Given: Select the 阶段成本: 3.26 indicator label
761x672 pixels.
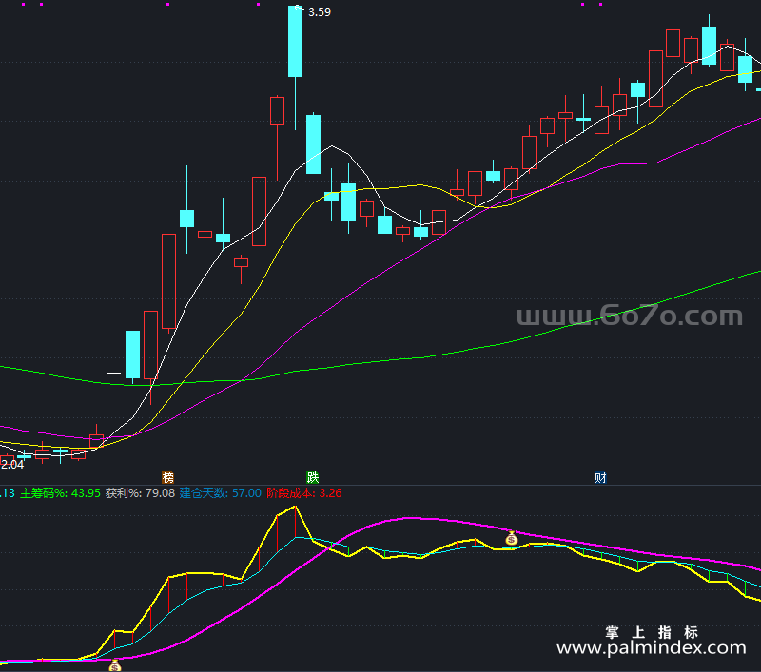Looking at the screenshot, I should [x=304, y=493].
